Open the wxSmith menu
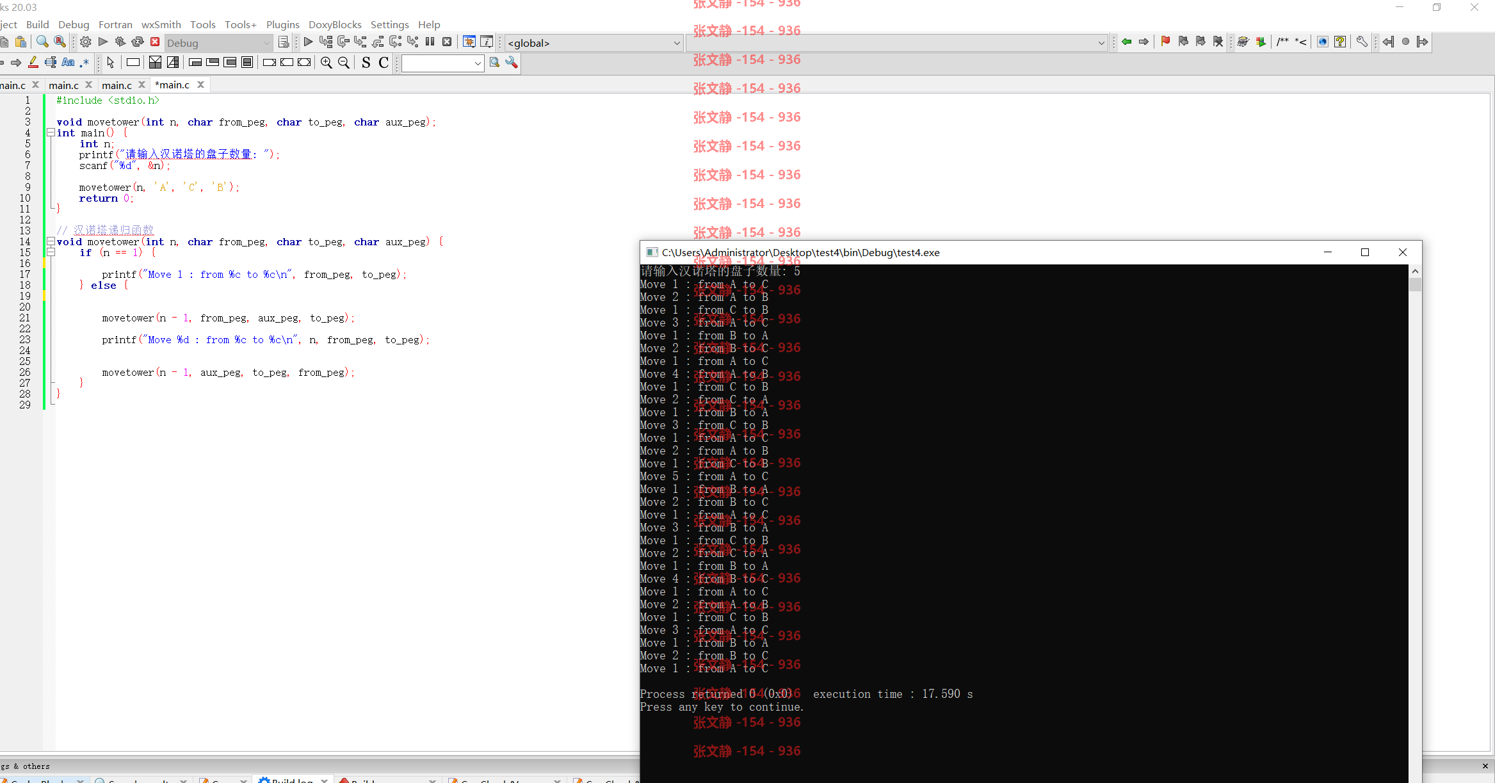 point(161,24)
